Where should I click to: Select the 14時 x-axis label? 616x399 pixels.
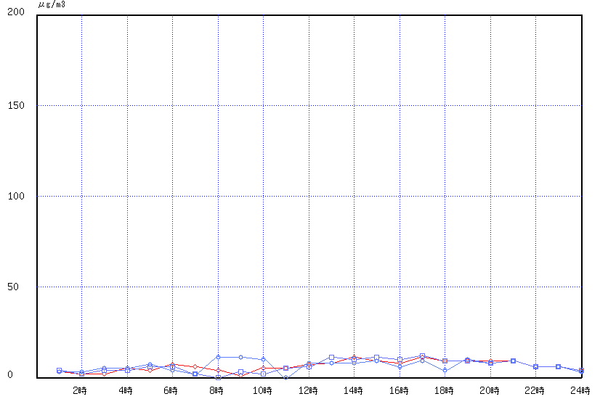tap(353, 390)
